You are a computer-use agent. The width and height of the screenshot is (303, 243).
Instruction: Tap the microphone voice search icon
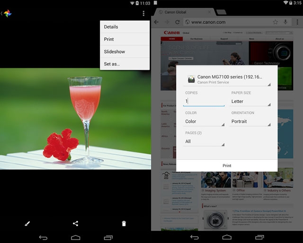[x=285, y=22]
